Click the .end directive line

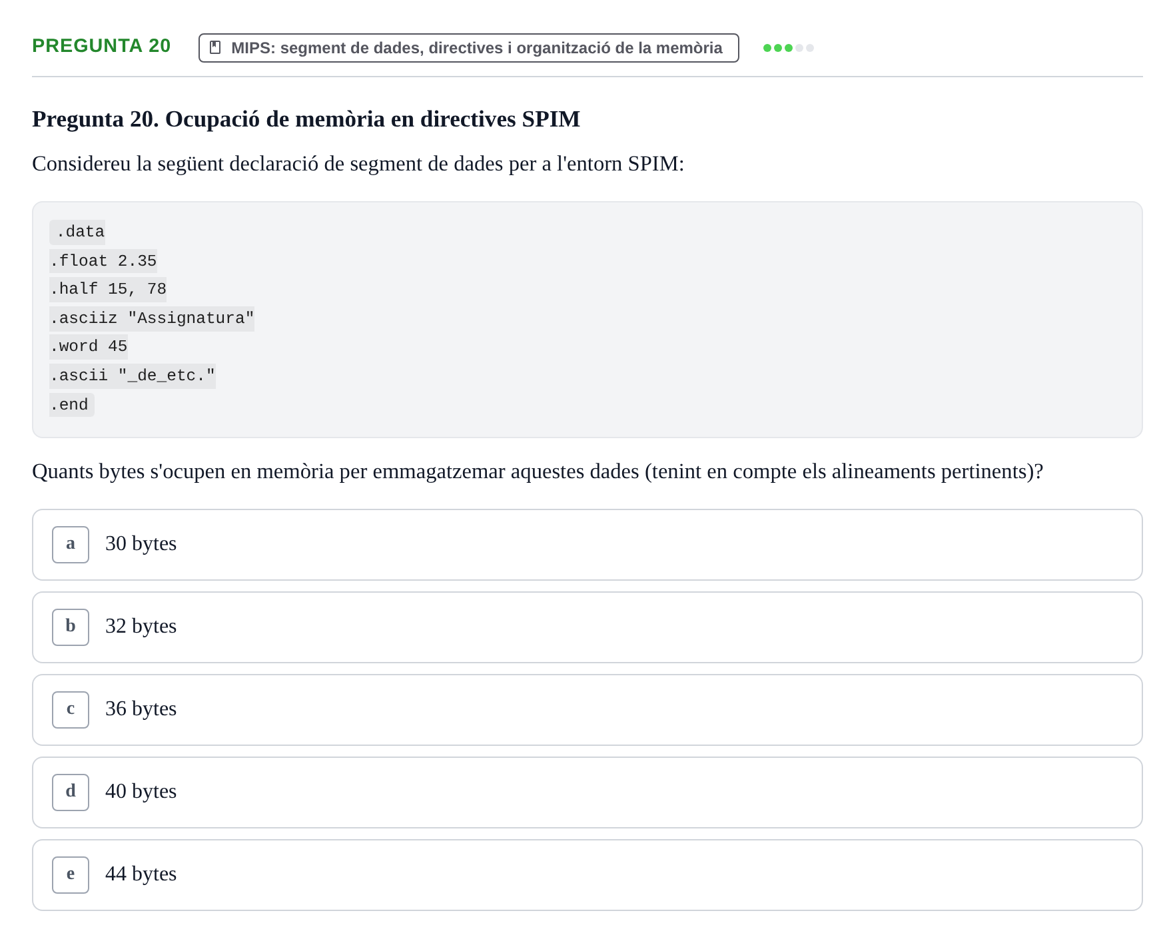pyautogui.click(x=72, y=405)
